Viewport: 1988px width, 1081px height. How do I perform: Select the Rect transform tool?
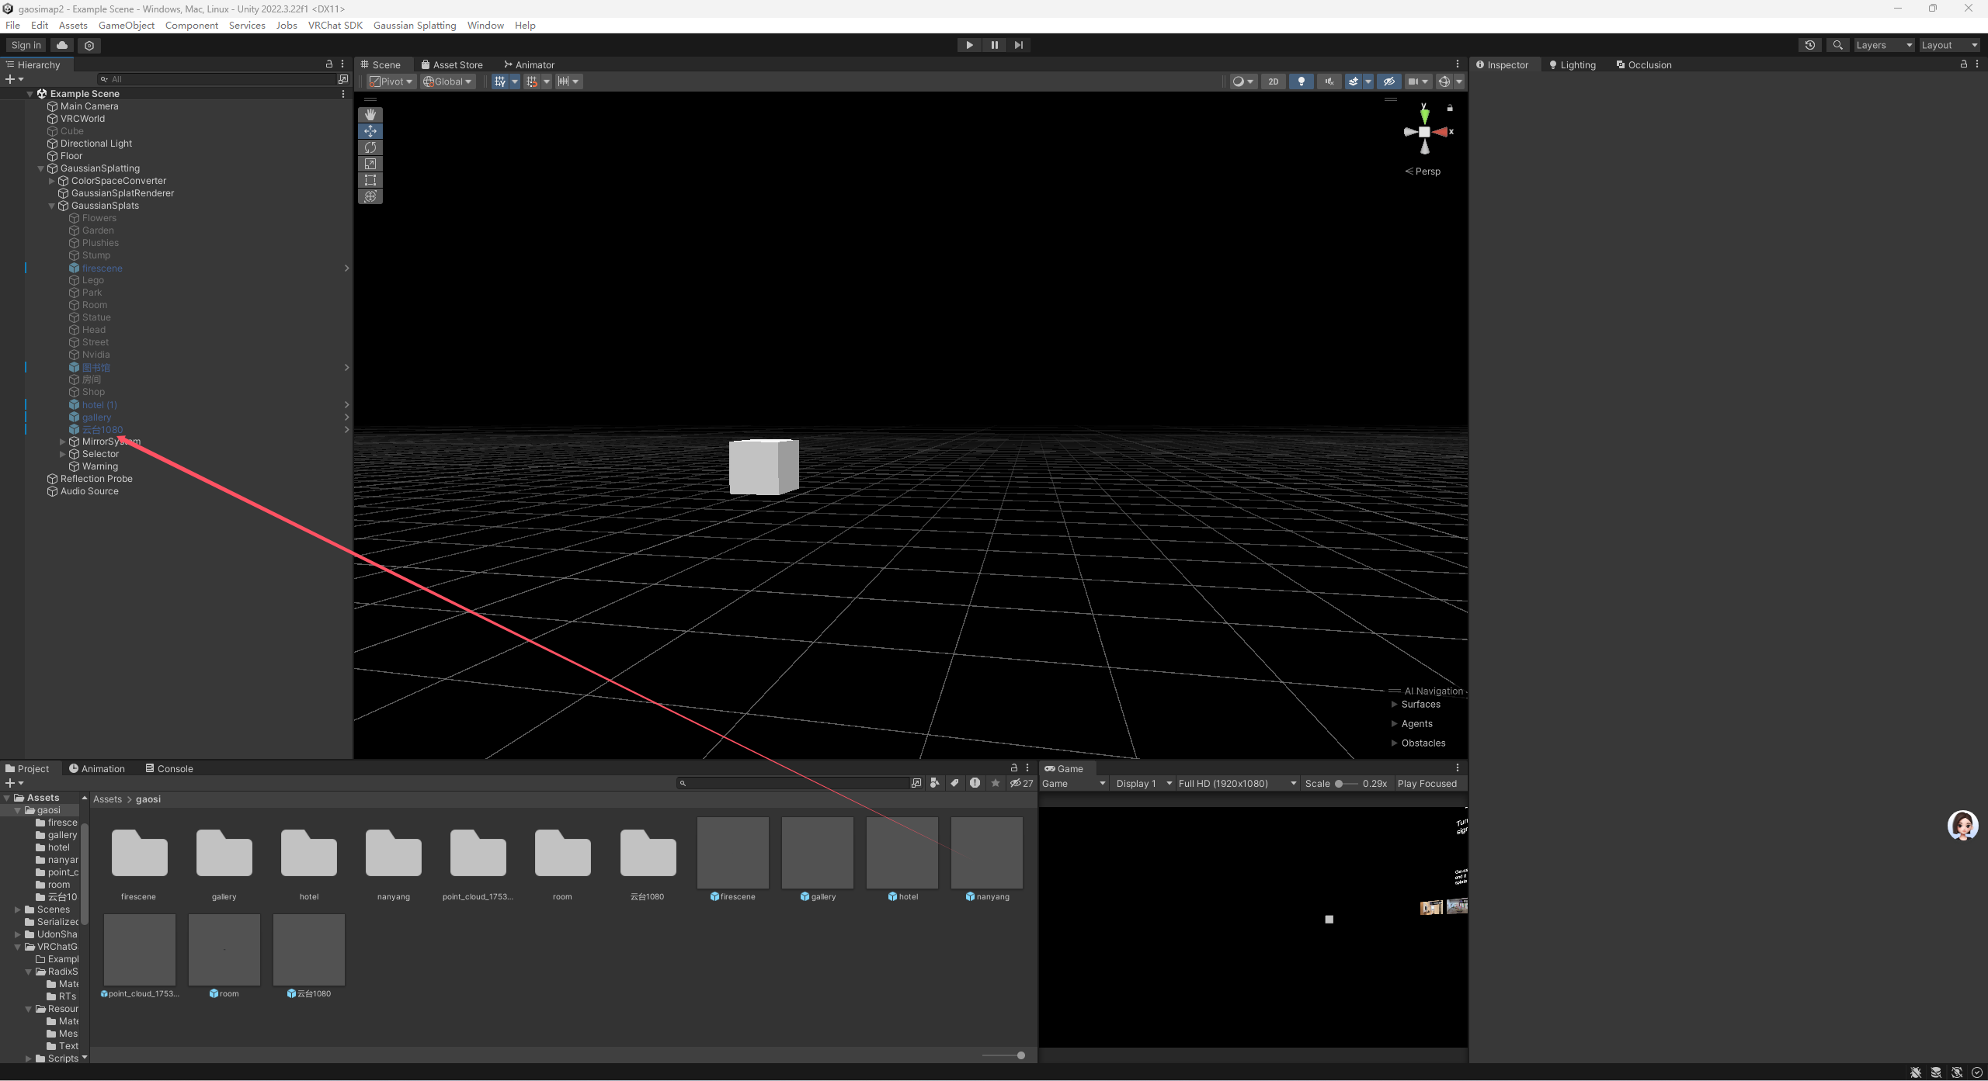tap(370, 180)
